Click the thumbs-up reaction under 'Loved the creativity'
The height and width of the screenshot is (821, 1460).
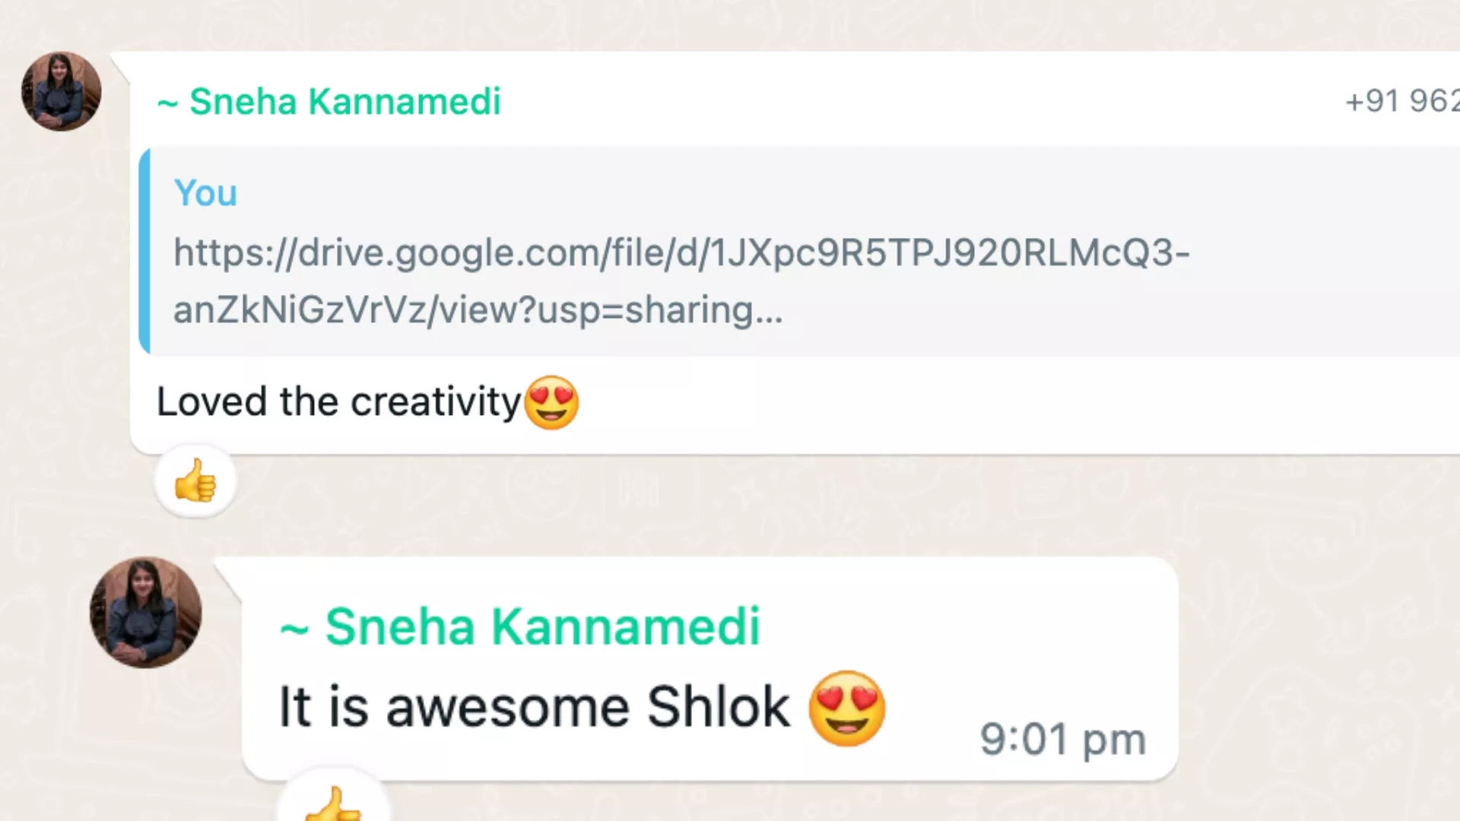click(x=195, y=481)
